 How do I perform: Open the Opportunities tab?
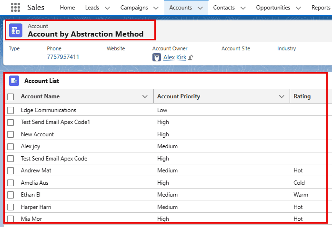(x=273, y=8)
